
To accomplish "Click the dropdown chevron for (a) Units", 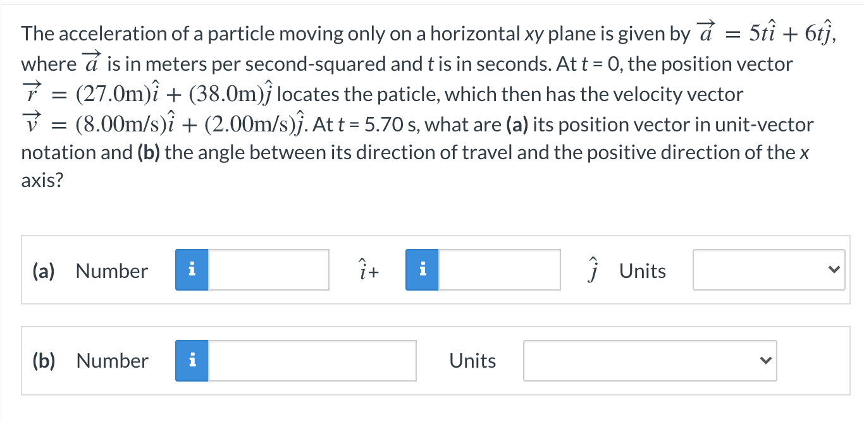I will tap(835, 270).
